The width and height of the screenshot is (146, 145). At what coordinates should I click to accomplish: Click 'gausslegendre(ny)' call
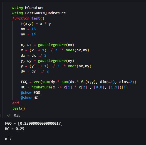[x=56, y=61]
